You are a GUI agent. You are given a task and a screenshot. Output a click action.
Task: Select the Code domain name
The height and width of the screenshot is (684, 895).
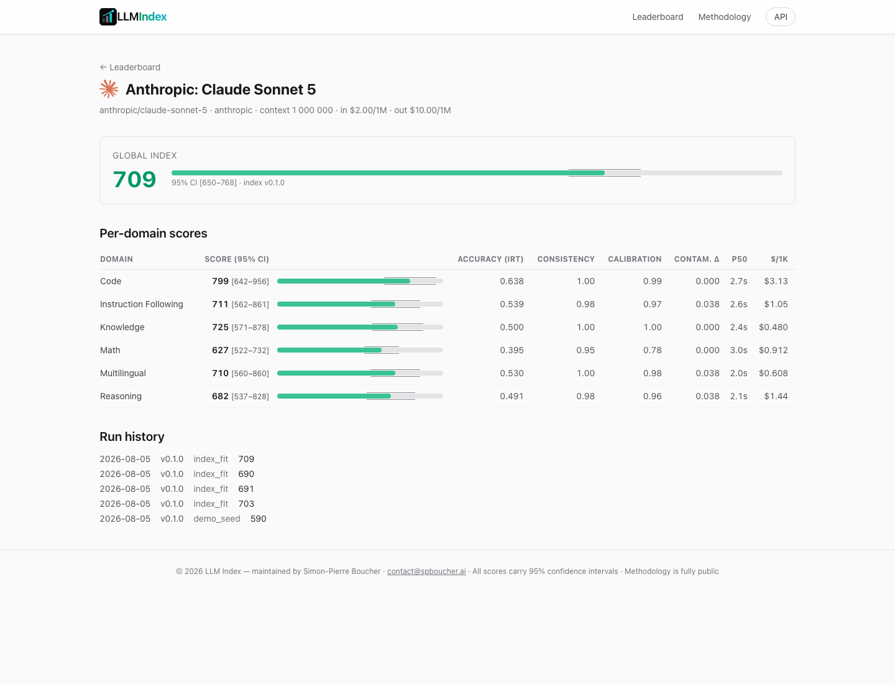click(x=111, y=281)
